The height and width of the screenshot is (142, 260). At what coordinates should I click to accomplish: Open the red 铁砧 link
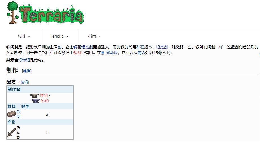pos(44,96)
